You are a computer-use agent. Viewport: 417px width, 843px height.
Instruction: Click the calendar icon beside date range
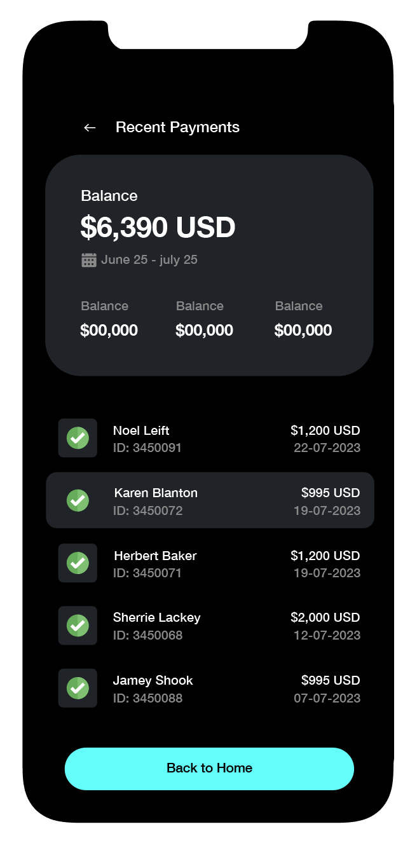point(89,260)
